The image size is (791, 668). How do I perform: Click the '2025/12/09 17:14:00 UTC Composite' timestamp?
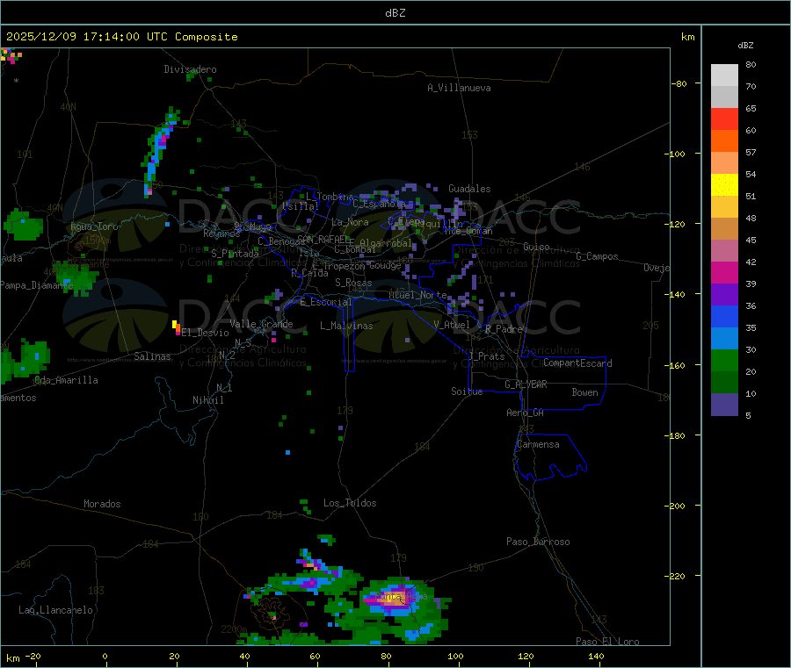click(x=121, y=37)
